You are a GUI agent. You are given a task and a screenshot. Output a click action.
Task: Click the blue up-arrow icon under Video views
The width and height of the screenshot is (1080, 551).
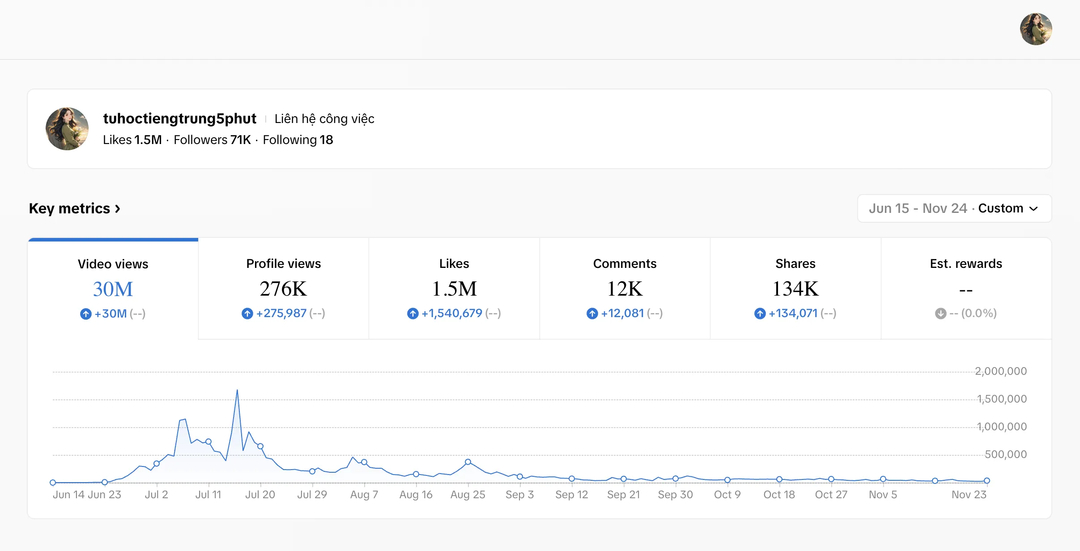[86, 314]
